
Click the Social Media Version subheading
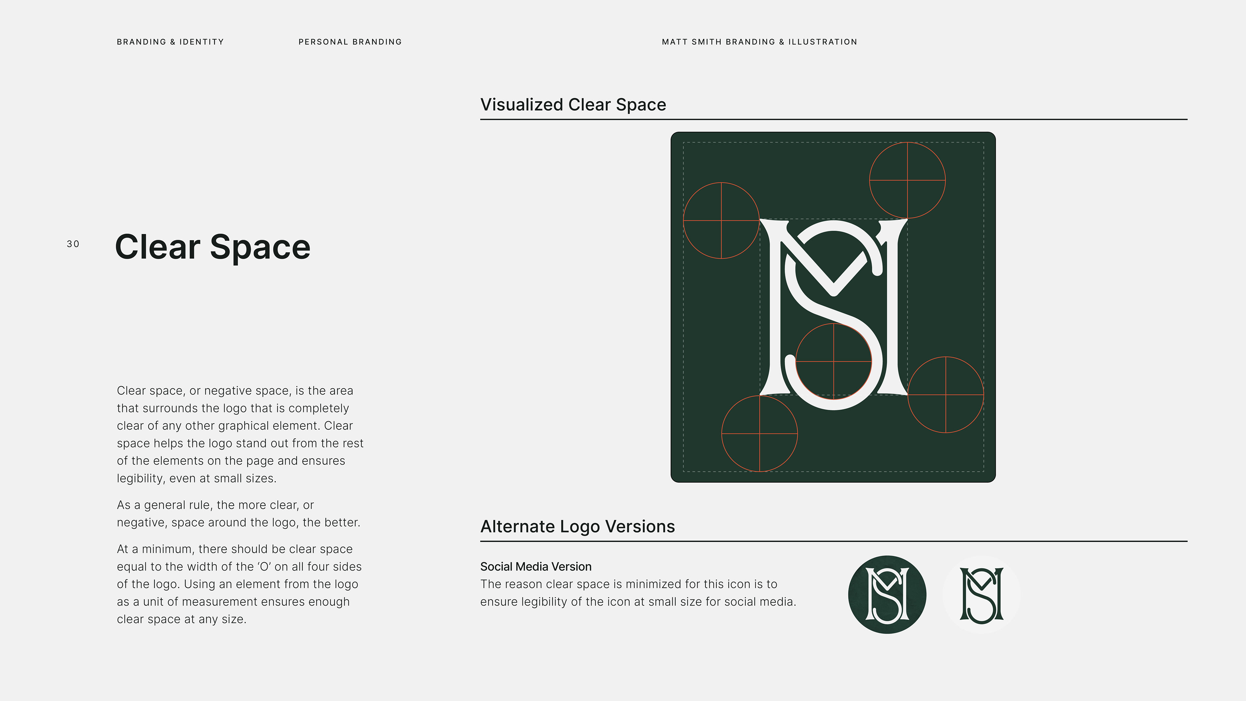pyautogui.click(x=535, y=567)
